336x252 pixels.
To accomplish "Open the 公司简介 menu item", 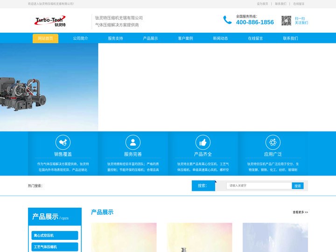I will pyautogui.click(x=80, y=38).
